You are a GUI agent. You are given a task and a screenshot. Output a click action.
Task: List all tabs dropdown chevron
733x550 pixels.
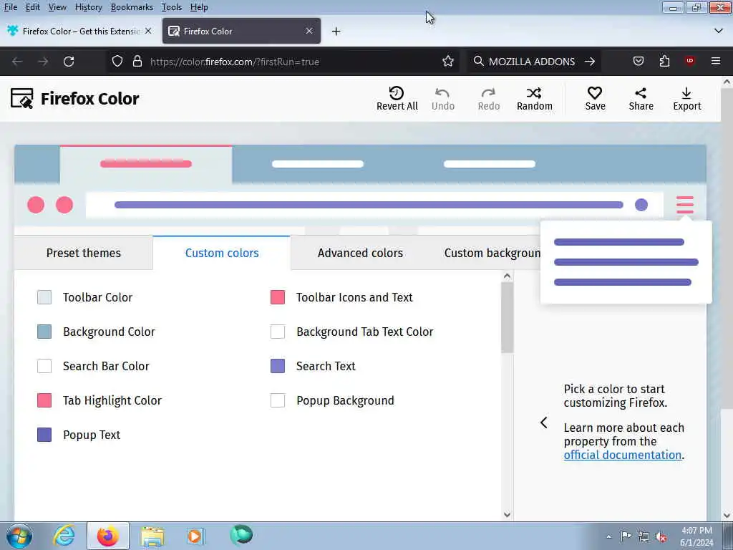719,32
